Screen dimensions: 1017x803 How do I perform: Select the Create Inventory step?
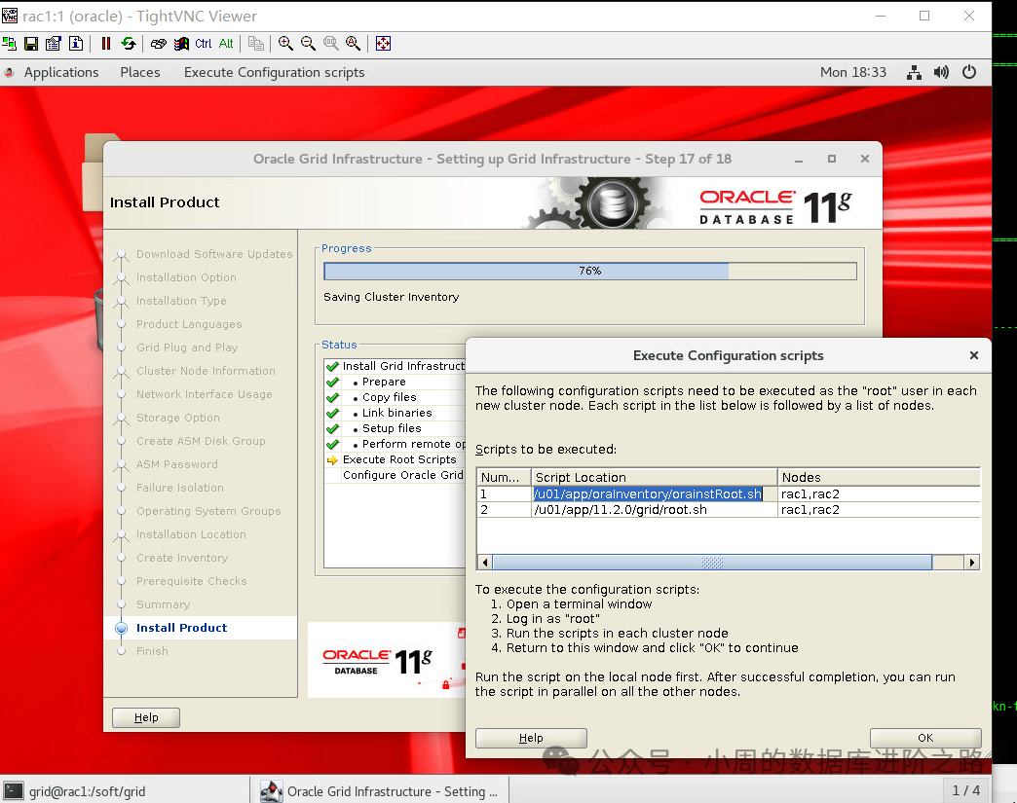[x=182, y=558]
